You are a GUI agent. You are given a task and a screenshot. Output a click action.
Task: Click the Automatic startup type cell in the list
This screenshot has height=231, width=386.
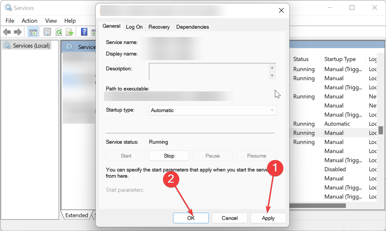point(337,124)
